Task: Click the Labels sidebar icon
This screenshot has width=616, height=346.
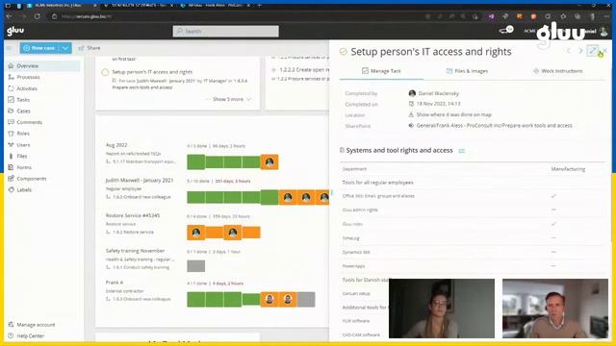Action: [11, 190]
